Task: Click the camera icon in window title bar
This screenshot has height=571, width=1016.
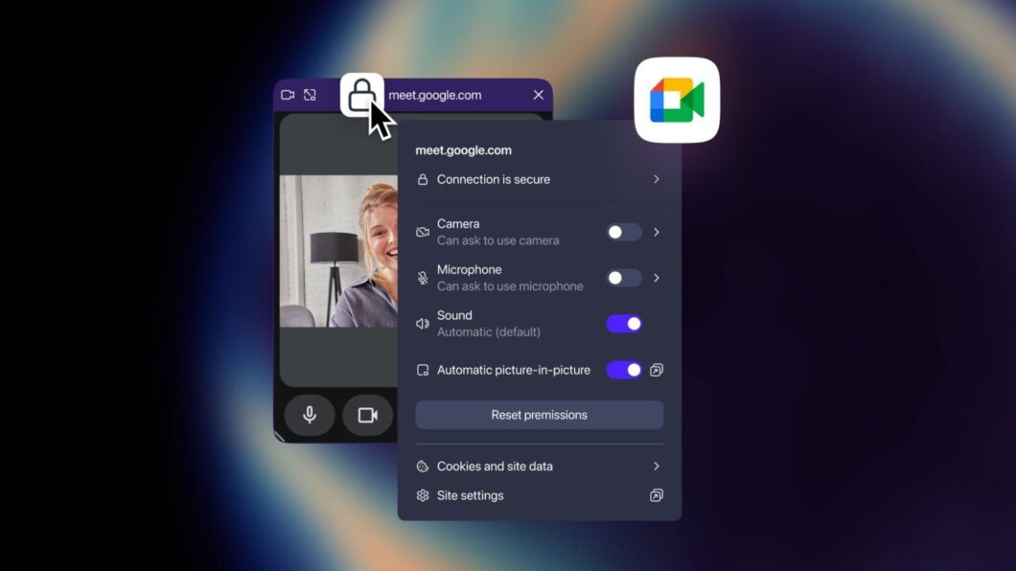Action: click(x=288, y=95)
